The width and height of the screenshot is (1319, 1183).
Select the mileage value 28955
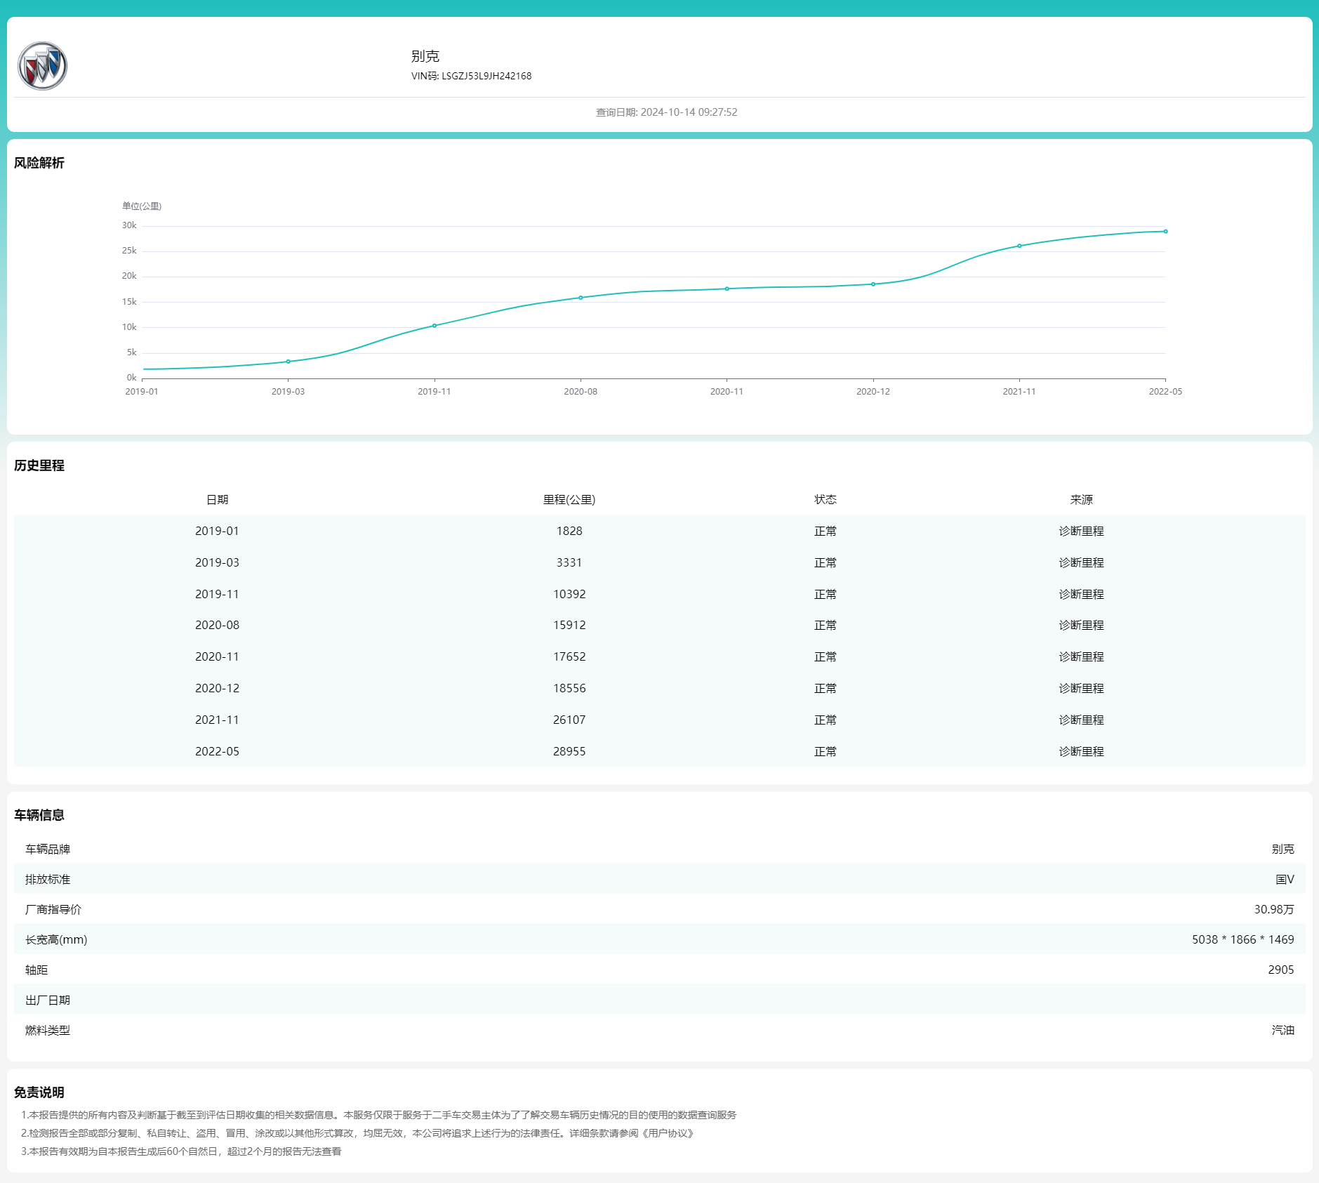(x=569, y=751)
